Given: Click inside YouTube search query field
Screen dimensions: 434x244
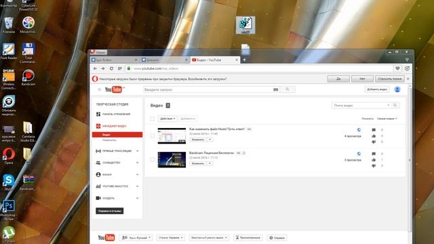Looking at the screenshot, I should tap(208, 89).
